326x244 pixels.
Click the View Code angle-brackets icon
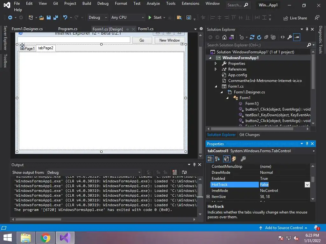[x=283, y=37]
